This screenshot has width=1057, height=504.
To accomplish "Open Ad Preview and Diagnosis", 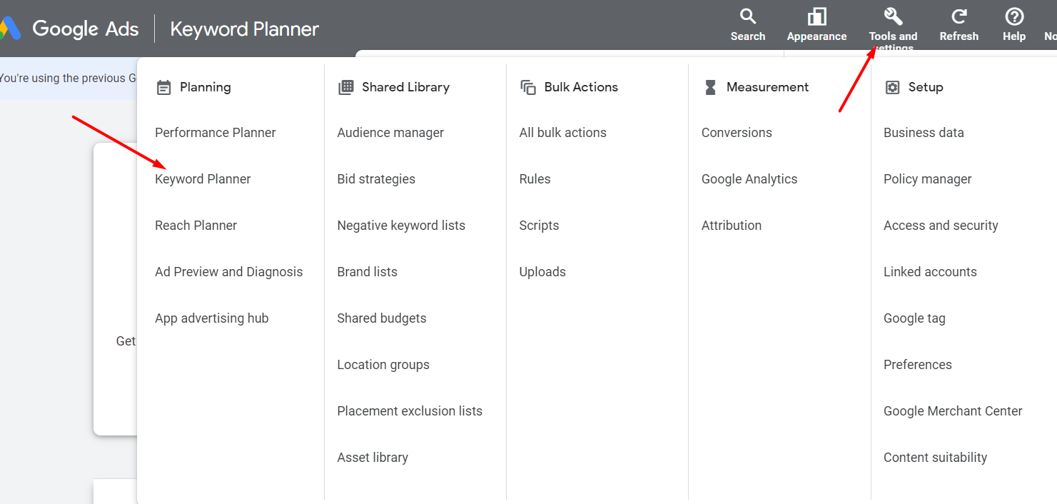I will [228, 272].
